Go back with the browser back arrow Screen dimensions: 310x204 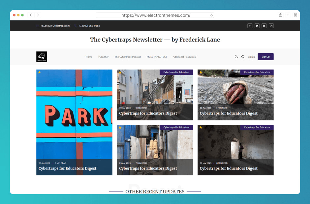31,15
